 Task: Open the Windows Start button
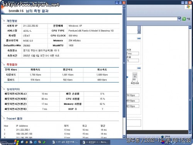(9, 142)
